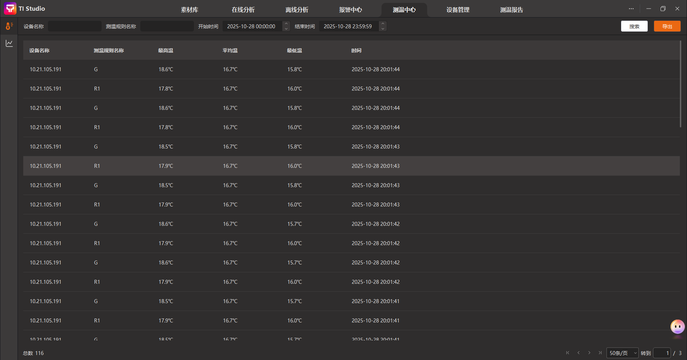Decrease the end time with down arrow
687x360 pixels.
coord(383,29)
